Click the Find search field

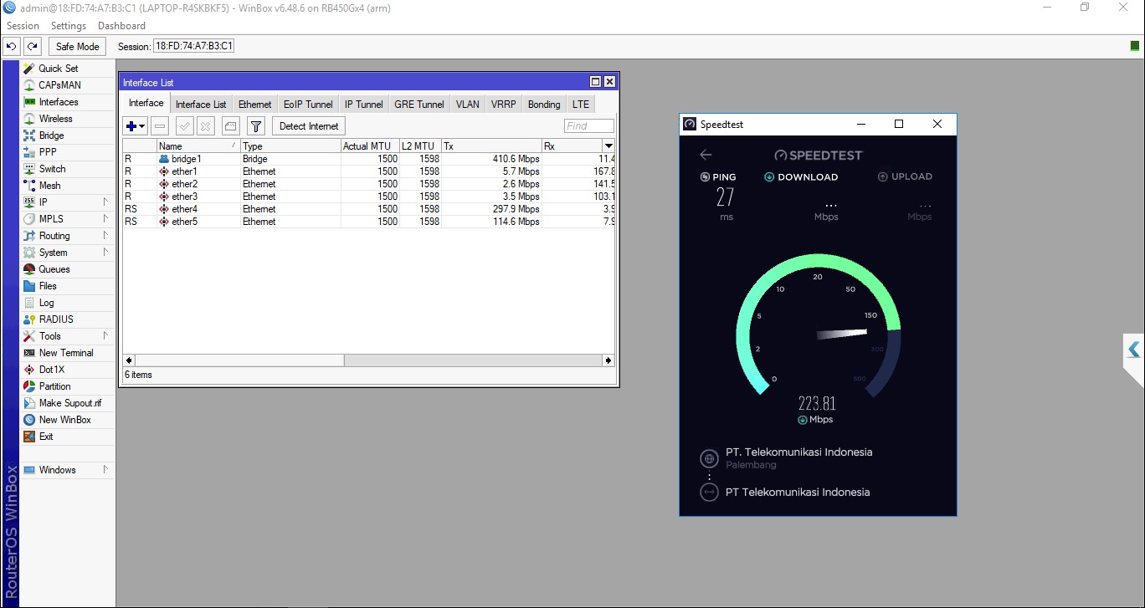point(589,126)
